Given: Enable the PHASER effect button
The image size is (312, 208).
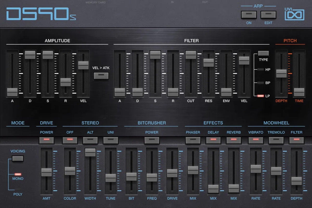Looking at the screenshot, I should pos(193,140).
